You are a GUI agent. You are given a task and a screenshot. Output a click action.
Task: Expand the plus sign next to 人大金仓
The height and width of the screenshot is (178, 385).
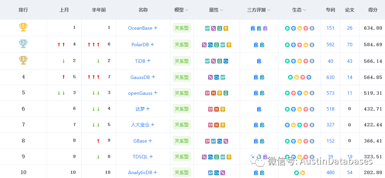(x=153, y=125)
